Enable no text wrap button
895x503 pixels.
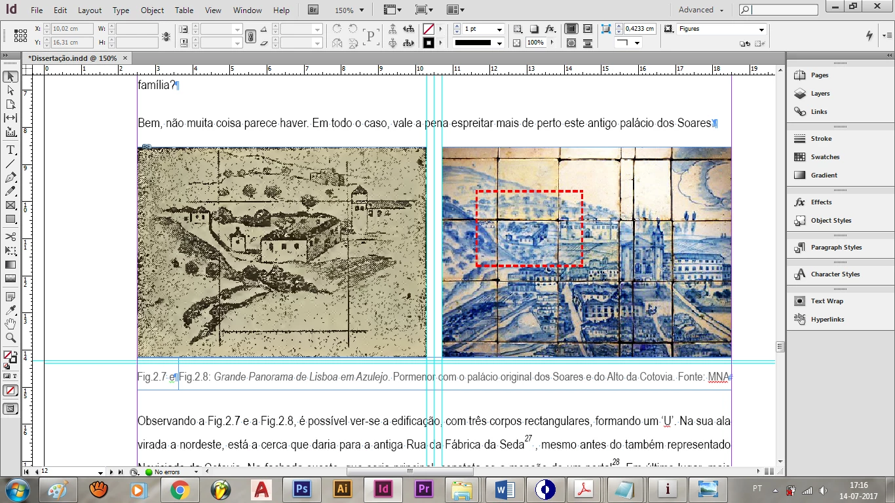(x=571, y=29)
